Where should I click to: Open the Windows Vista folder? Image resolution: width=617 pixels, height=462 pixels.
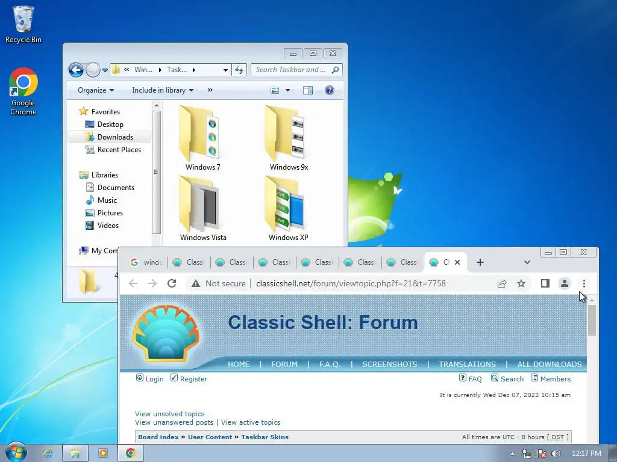click(x=203, y=209)
